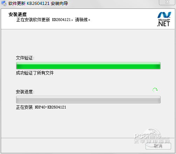Viewport: 176px width, 154px height.
Task: Click the bold 安装进度 header text
Action: tap(17, 15)
